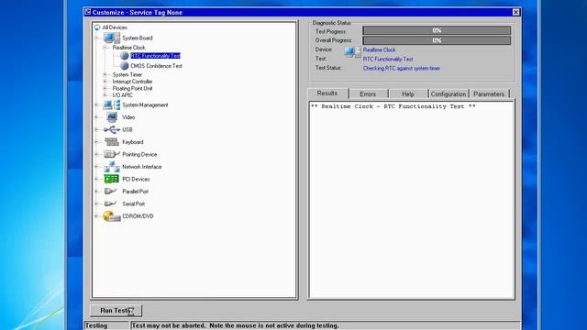Click the Run Tests button
This screenshot has height=330, width=587.
116,310
